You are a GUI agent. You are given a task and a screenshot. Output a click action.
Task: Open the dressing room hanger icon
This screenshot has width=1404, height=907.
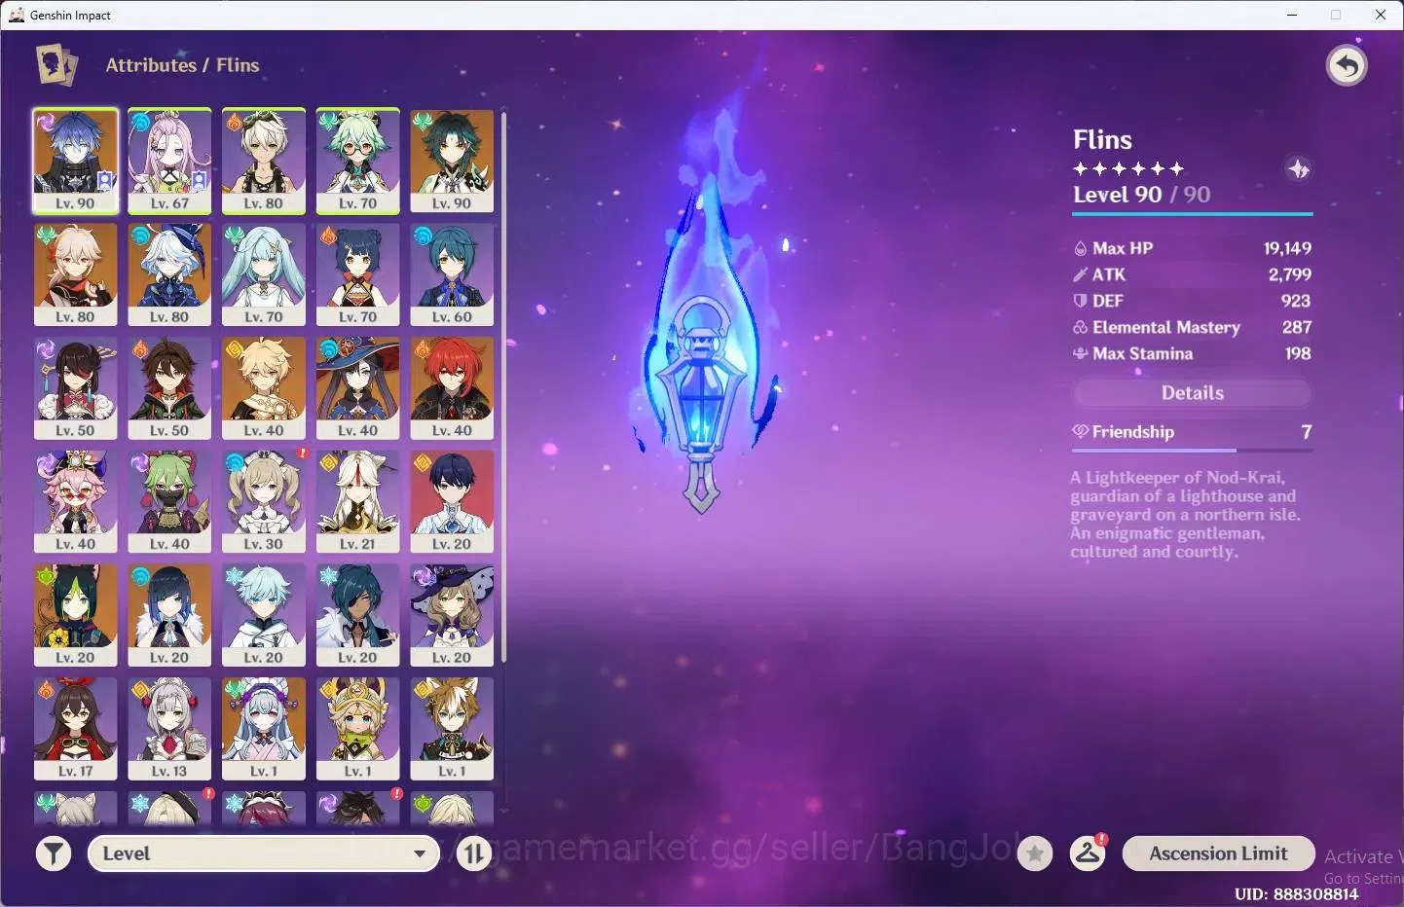click(1088, 853)
